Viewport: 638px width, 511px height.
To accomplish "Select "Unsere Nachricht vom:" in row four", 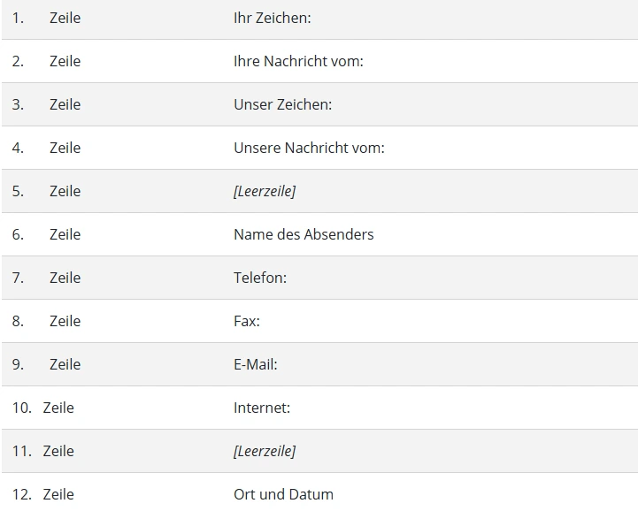I will [309, 148].
